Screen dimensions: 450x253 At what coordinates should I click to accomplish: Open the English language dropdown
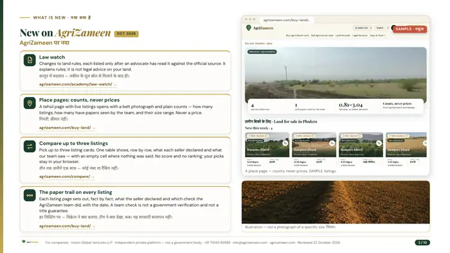coord(382,28)
